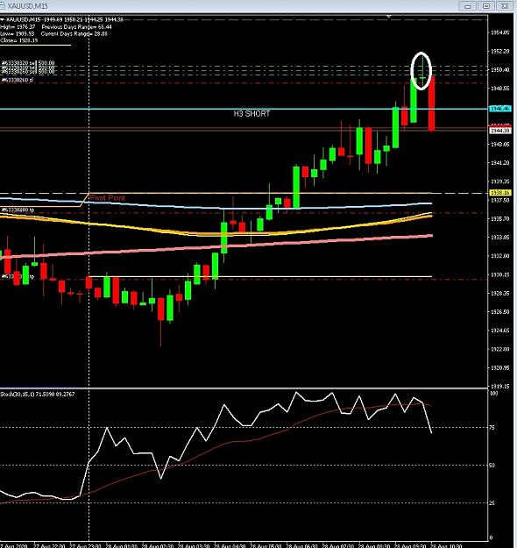Click the chart shift triangle marker at top
Image resolution: width=517 pixels, height=548 pixels.
(389, 17)
